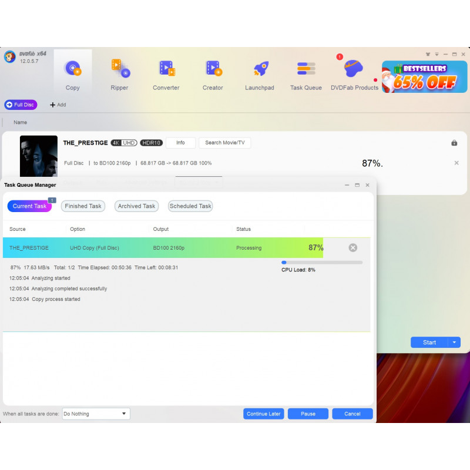Open the skin shirt icon in title bar
This screenshot has height=470, width=470.
[x=428, y=54]
